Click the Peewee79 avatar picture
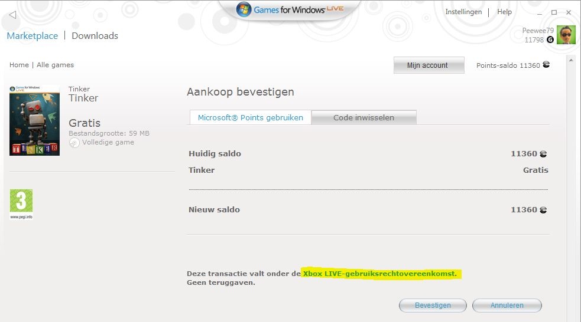 566,35
